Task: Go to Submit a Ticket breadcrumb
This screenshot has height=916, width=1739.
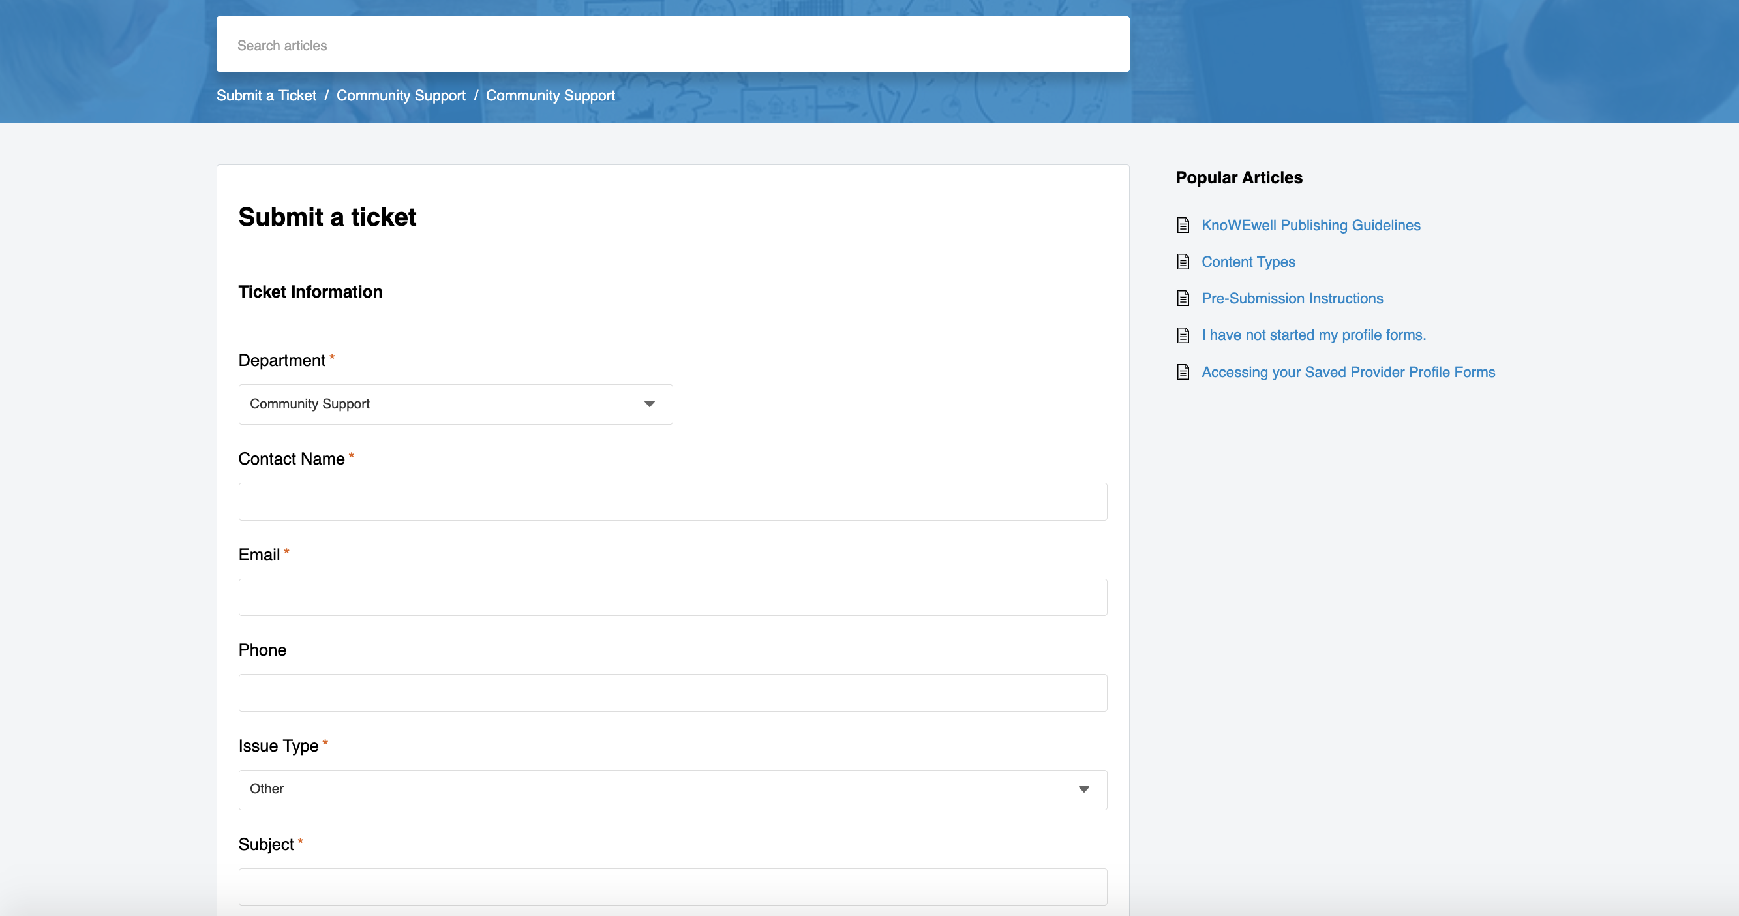Action: click(266, 95)
